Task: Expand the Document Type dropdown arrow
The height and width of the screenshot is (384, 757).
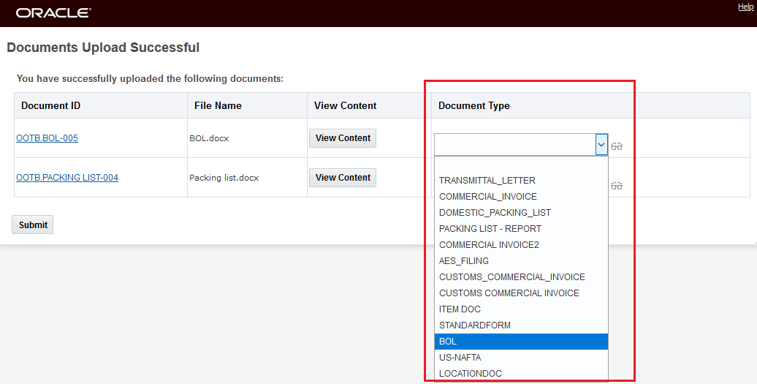Action: [x=601, y=145]
